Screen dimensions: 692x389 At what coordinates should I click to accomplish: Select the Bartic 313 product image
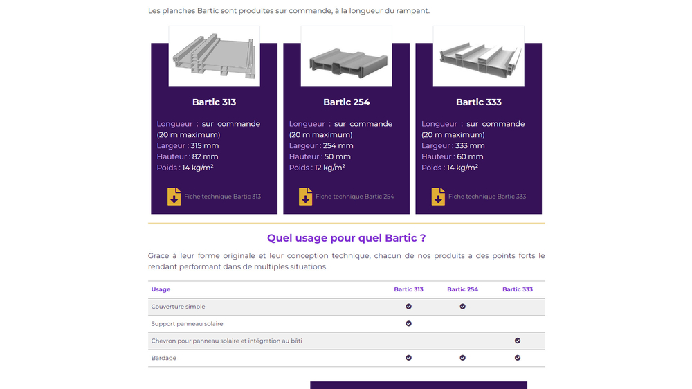tap(215, 56)
